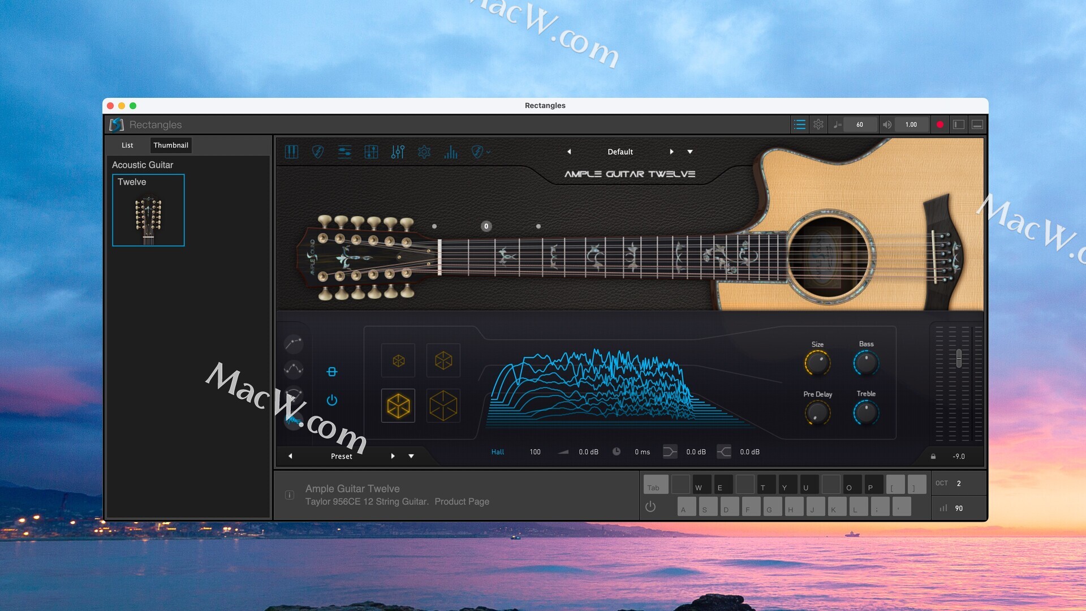Open the instrument gear settings icon
Viewport: 1086px width, 611px height.
424,152
